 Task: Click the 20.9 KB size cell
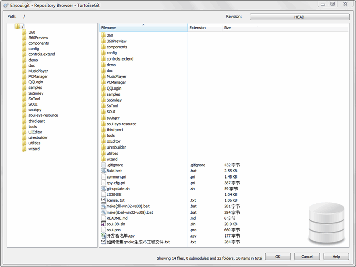tap(231, 224)
